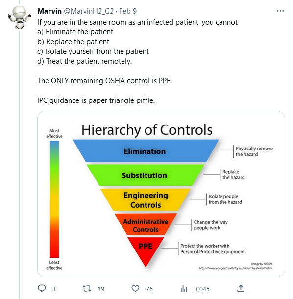Screen dimensions: 293x299
Task: Open the three-dot more options menu
Action: click(x=280, y=11)
